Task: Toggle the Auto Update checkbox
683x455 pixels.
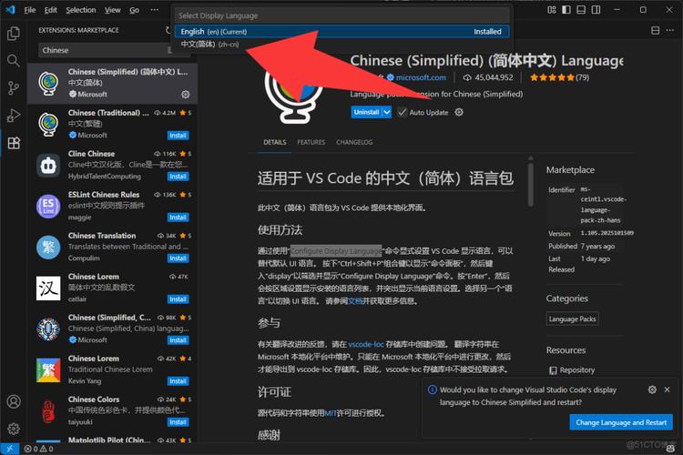Action: coord(402,112)
